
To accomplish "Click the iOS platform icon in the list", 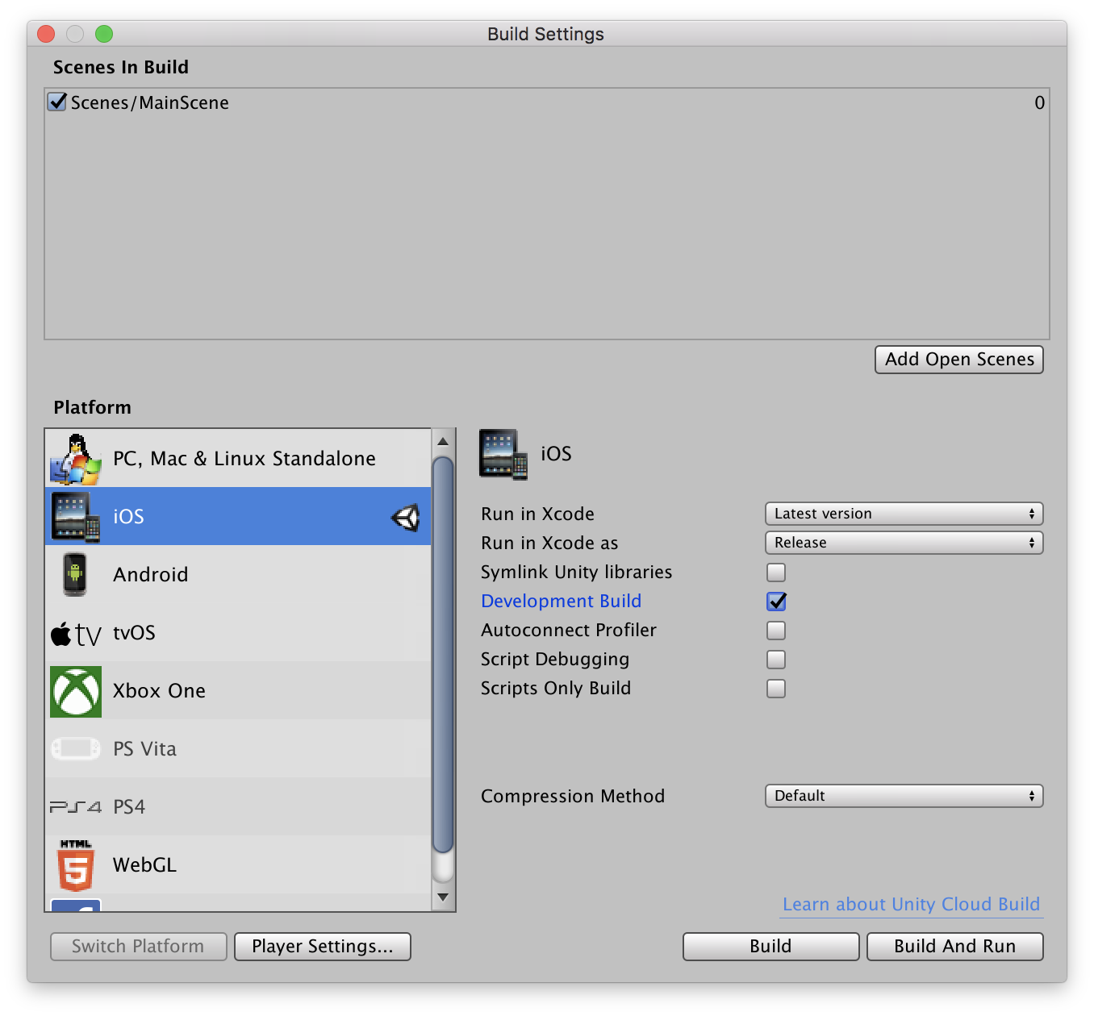I will pos(75,516).
